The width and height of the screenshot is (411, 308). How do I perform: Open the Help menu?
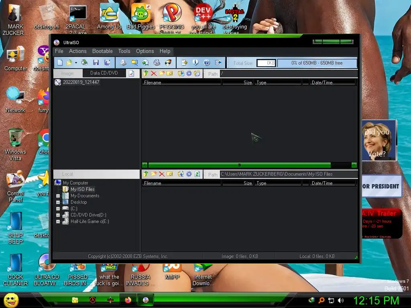click(165, 51)
